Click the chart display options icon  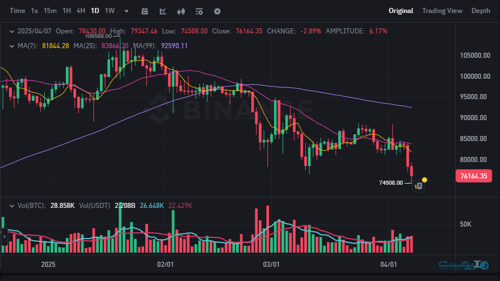(199, 11)
